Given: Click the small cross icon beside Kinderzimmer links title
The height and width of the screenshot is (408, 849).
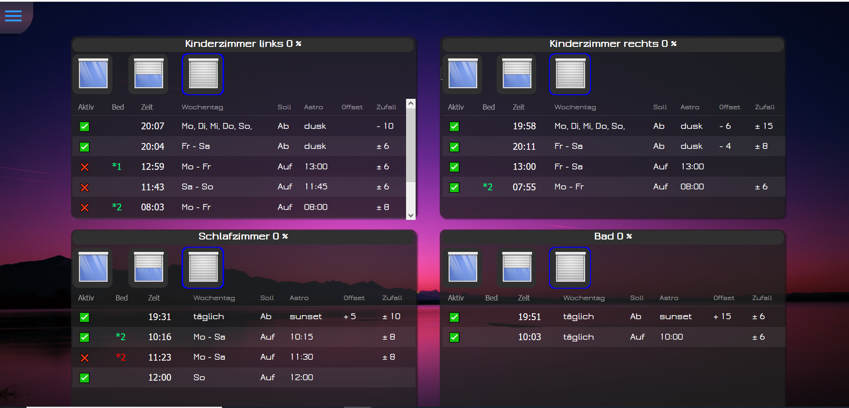Looking at the screenshot, I should [299, 44].
